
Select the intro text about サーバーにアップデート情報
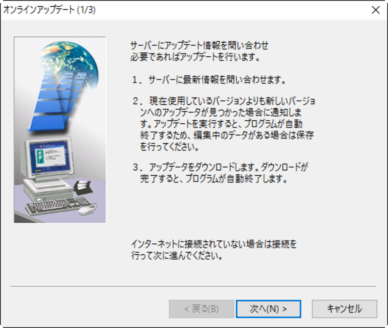(199, 51)
